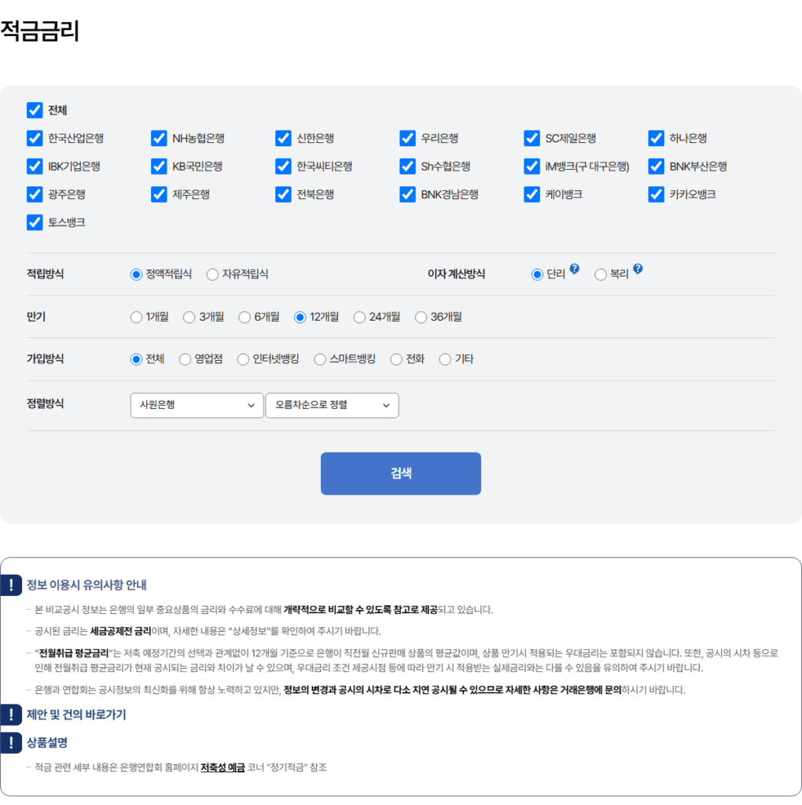Toggle the 신한은행 checkbox
The image size is (802, 805).
pyautogui.click(x=283, y=138)
